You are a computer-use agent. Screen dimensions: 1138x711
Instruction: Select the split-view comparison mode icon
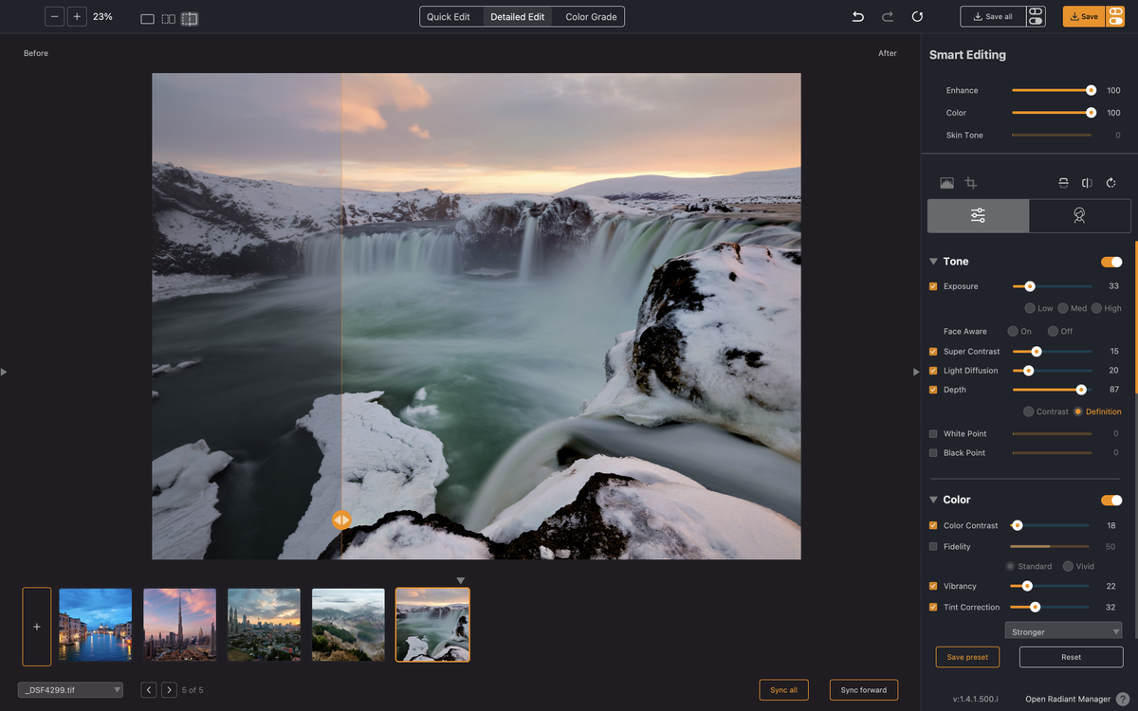pyautogui.click(x=166, y=18)
